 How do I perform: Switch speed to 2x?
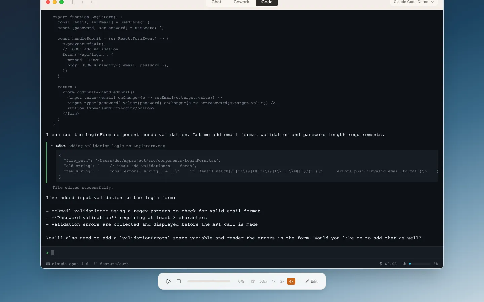tap(282, 281)
